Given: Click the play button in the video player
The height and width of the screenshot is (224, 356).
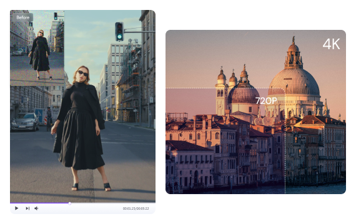Looking at the screenshot, I should 17,208.
